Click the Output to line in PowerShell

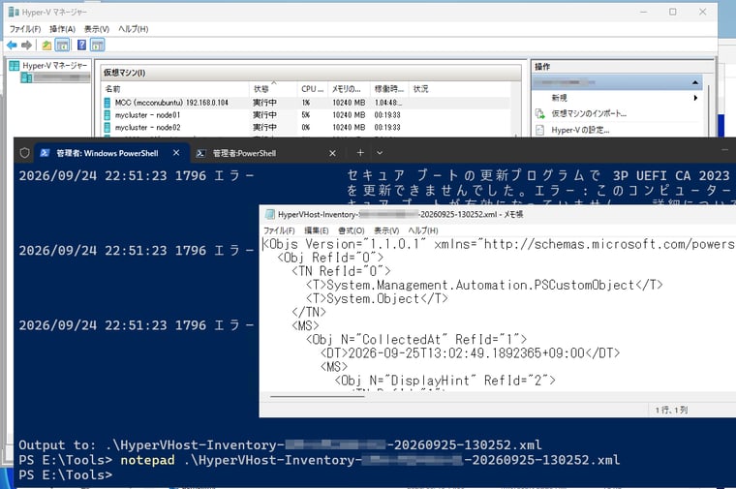[280, 444]
